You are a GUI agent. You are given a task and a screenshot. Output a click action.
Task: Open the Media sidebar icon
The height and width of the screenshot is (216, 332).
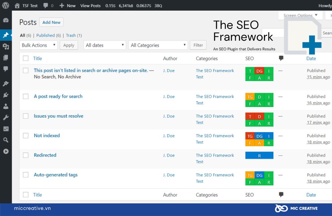pos(6,47)
